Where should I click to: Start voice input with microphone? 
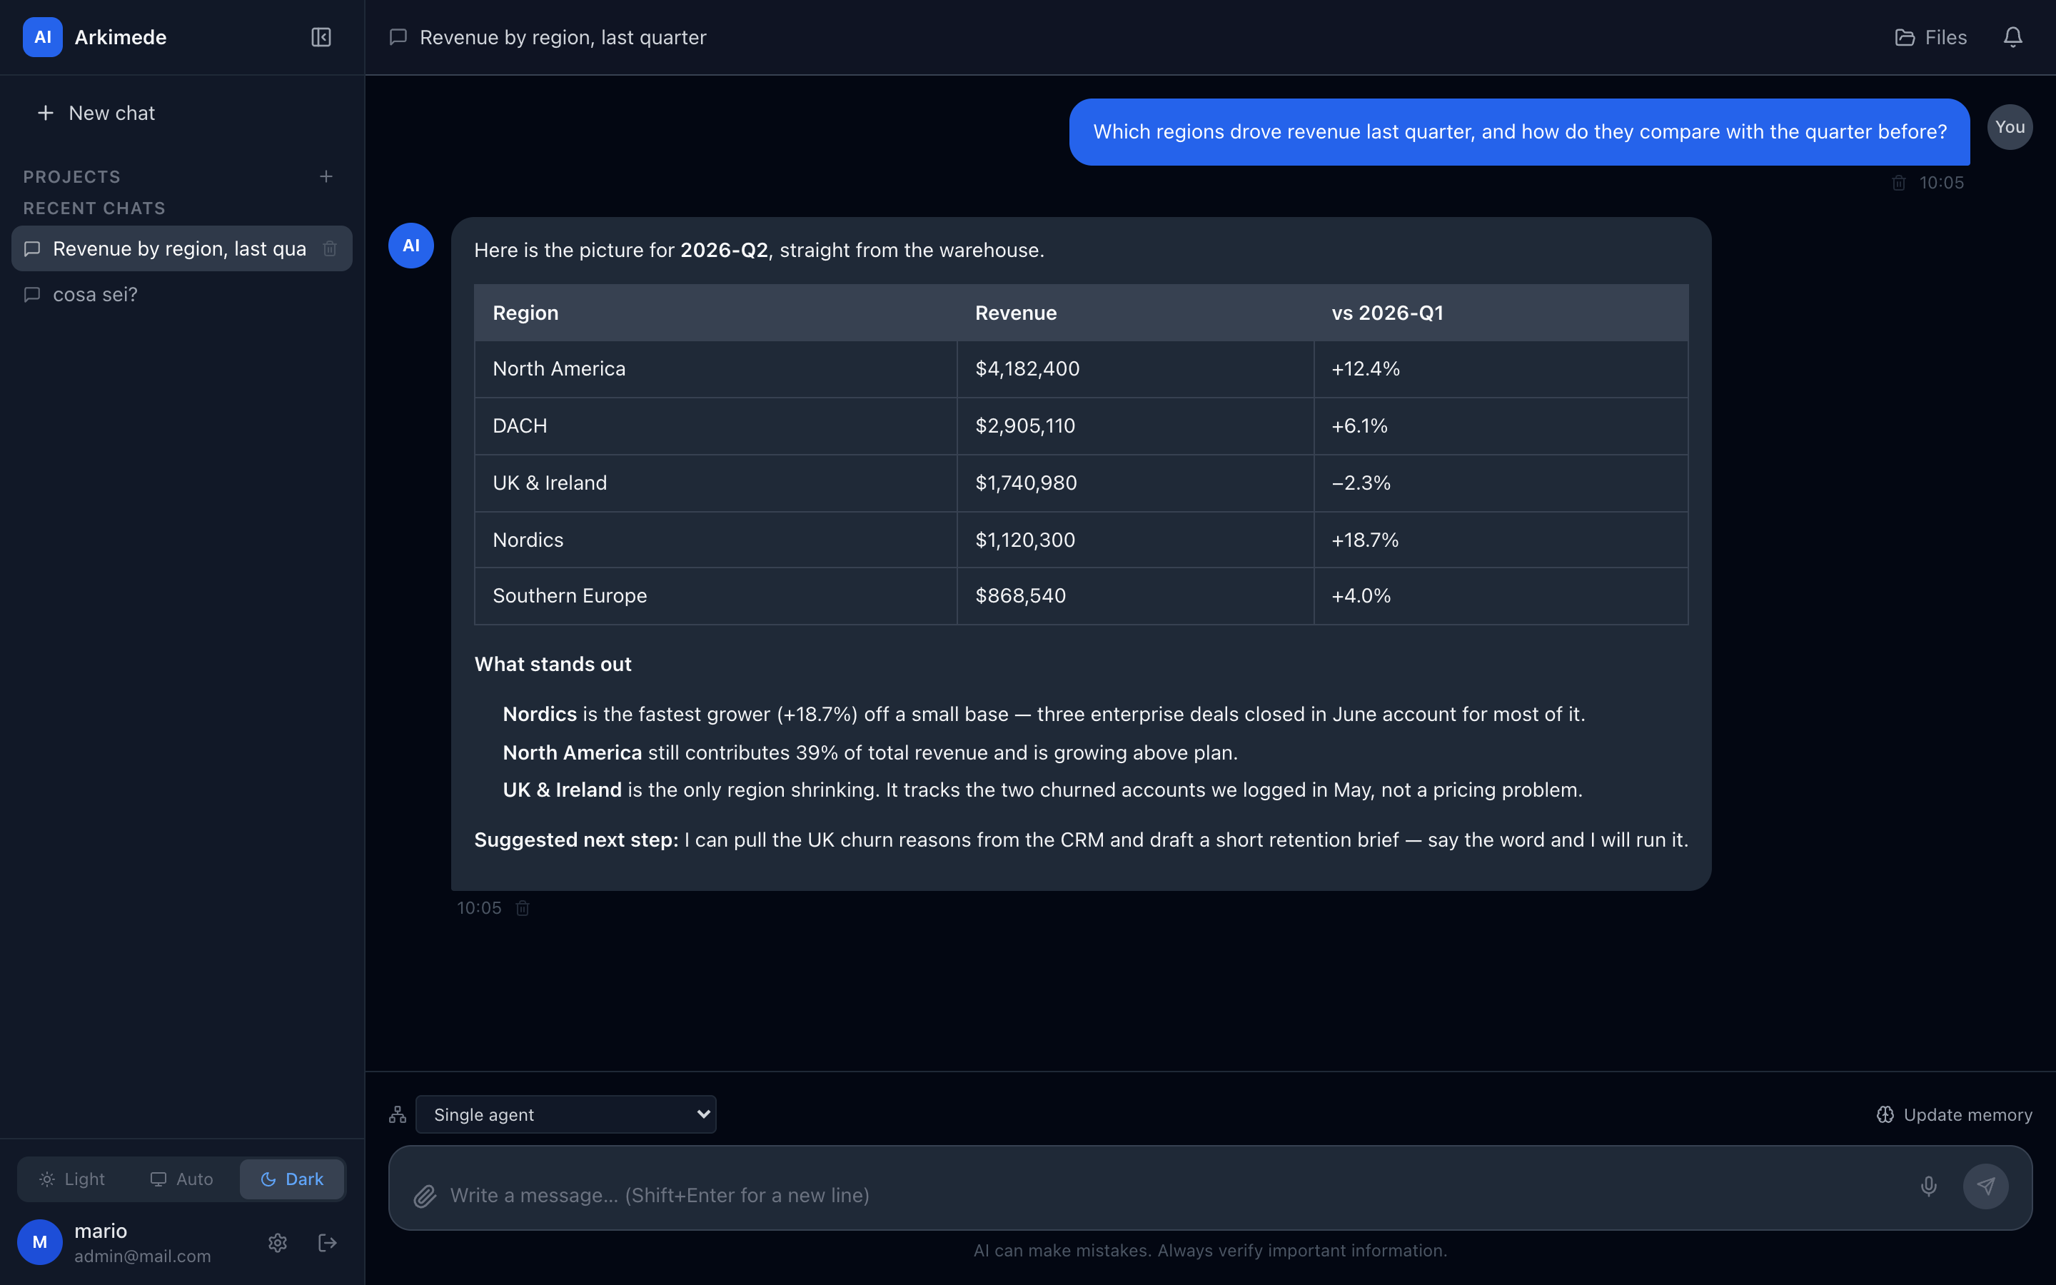(1928, 1186)
